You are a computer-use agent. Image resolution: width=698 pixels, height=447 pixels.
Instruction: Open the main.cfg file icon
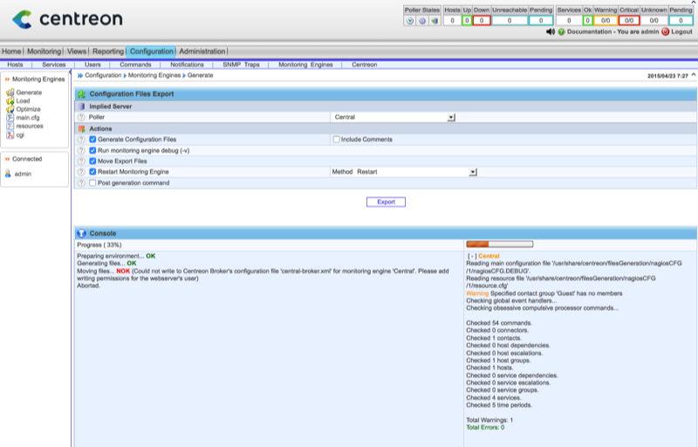click(10, 118)
